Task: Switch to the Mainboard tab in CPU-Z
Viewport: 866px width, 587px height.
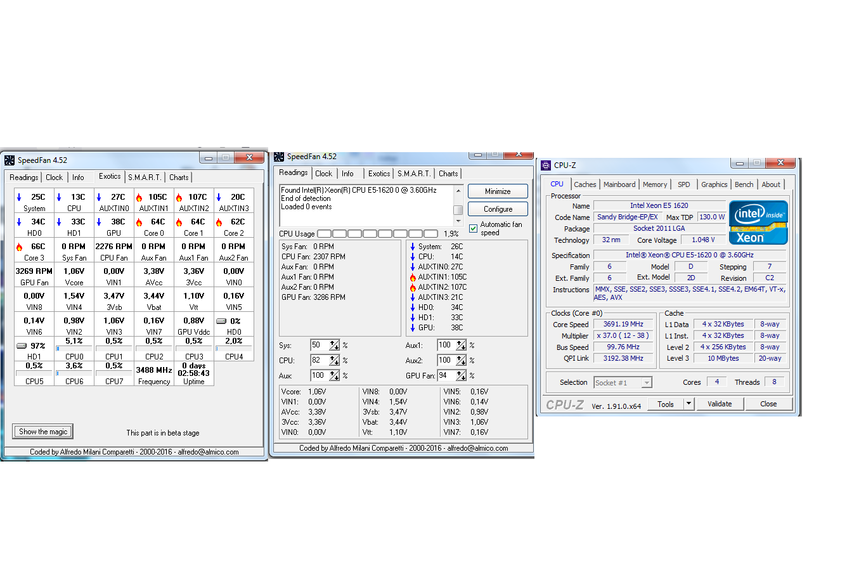Action: 619,184
